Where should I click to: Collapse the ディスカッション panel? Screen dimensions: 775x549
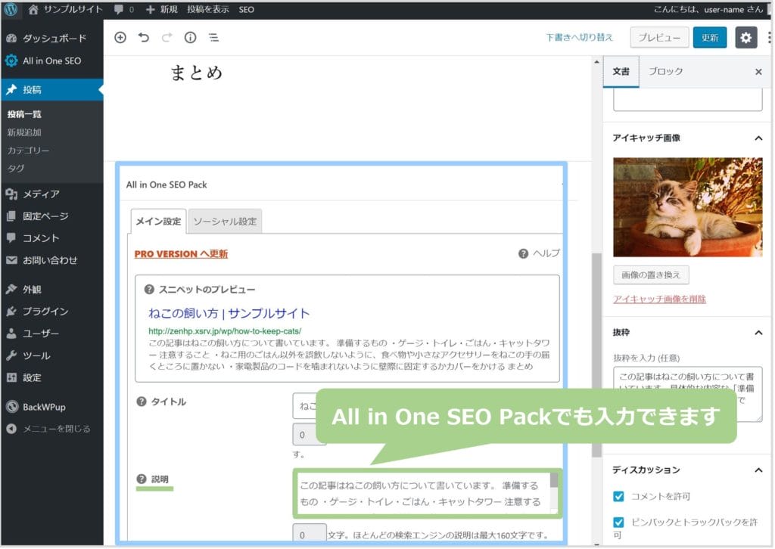click(x=758, y=470)
